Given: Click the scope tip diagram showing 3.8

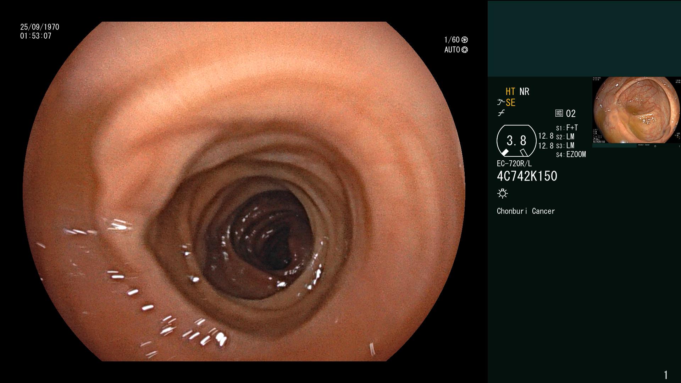Looking at the screenshot, I should pyautogui.click(x=516, y=141).
